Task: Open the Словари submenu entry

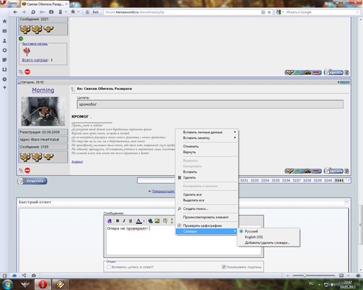Action: coord(207,231)
